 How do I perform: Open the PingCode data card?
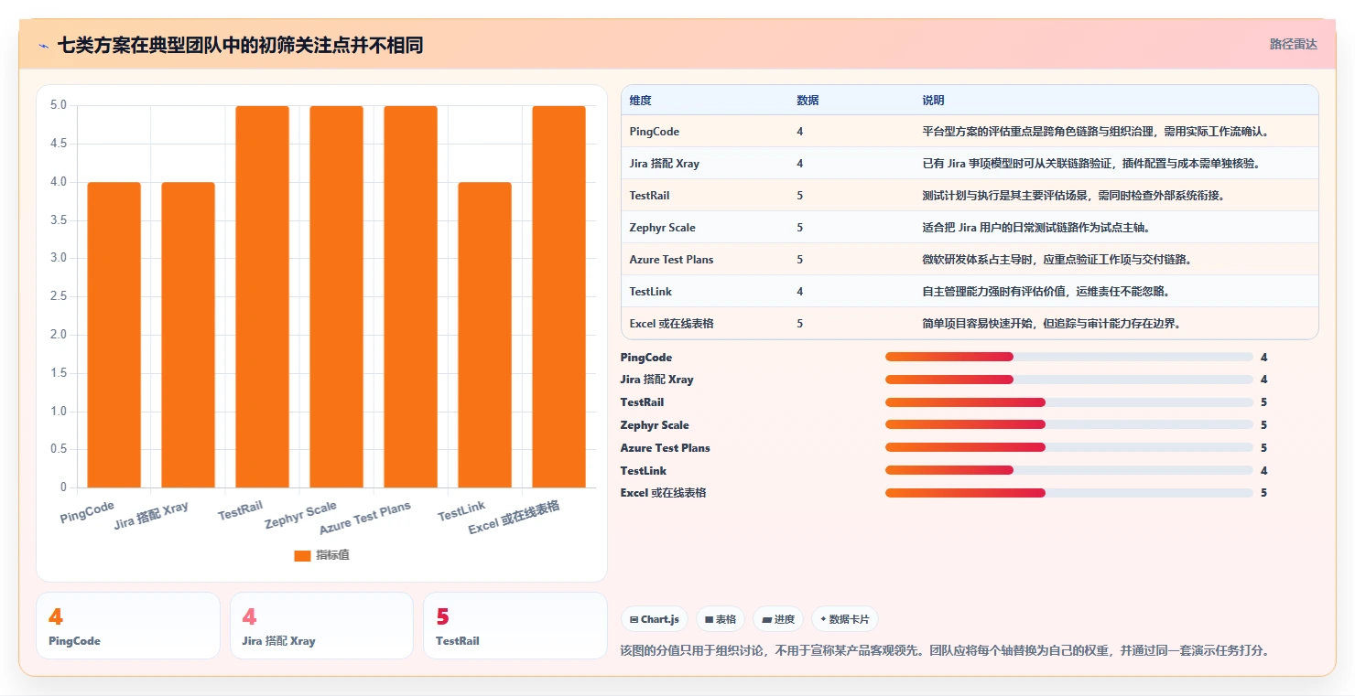coord(128,626)
